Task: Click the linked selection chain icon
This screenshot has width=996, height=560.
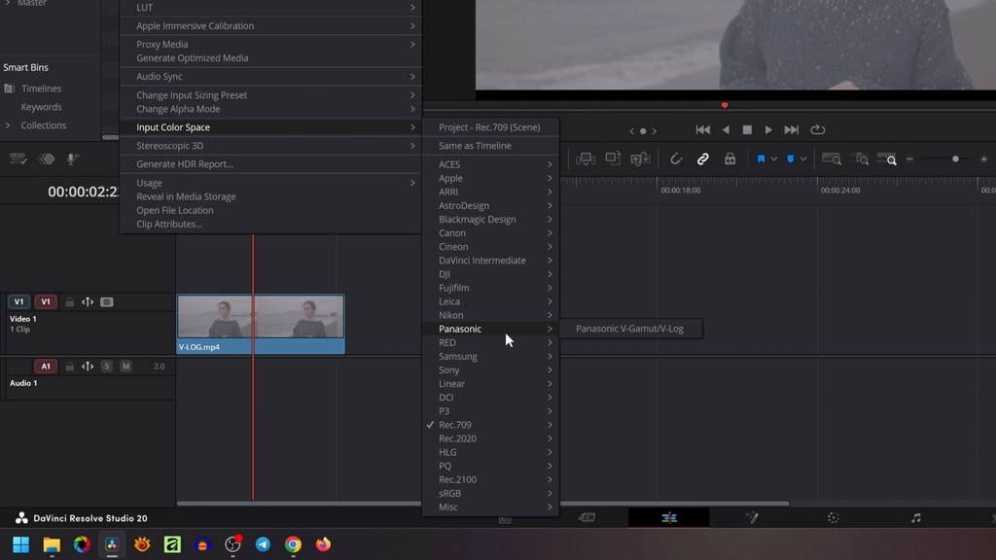Action: 702,158
